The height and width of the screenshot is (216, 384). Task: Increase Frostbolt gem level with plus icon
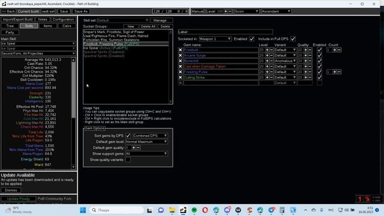tap(267, 50)
